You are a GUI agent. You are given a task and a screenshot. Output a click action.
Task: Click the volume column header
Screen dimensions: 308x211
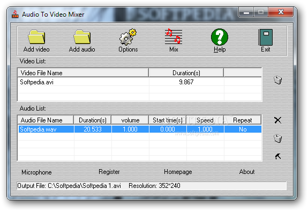click(x=130, y=120)
